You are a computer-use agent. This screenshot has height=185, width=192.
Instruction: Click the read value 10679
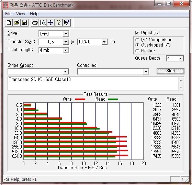tap(176, 124)
